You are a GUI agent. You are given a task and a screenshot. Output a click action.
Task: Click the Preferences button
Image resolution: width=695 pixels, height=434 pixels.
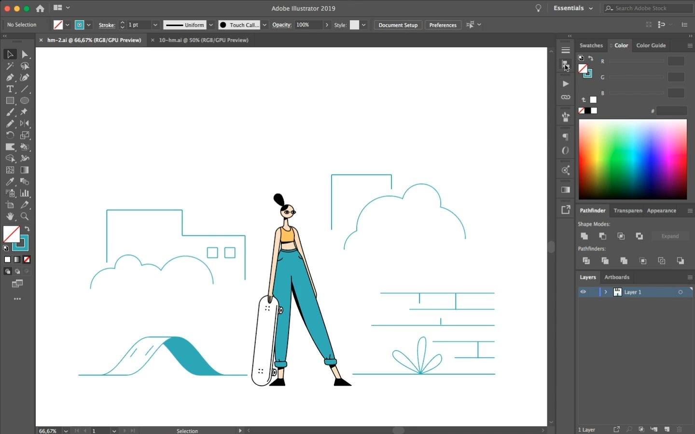click(443, 25)
